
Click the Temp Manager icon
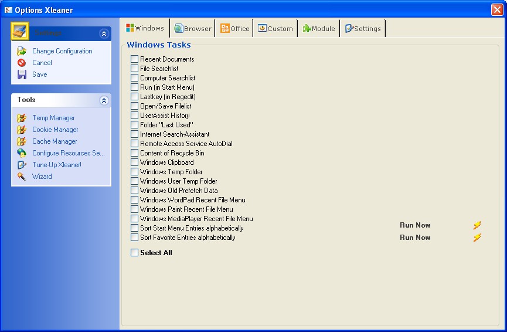(x=22, y=118)
